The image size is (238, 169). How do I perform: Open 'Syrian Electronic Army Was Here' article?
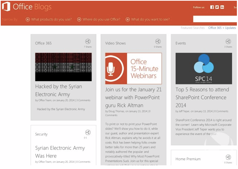[60, 152]
